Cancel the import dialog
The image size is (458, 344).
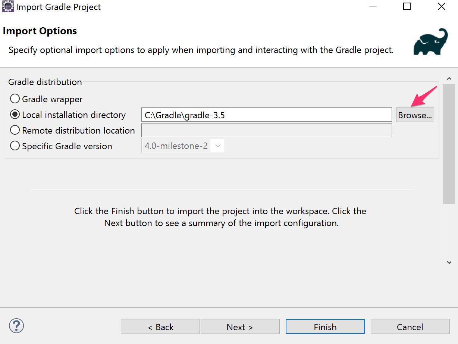410,327
